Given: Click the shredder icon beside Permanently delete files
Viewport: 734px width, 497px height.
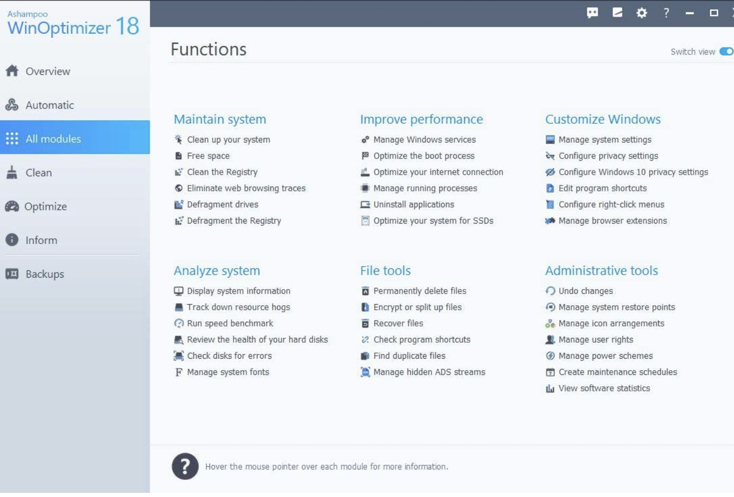Looking at the screenshot, I should tap(365, 291).
